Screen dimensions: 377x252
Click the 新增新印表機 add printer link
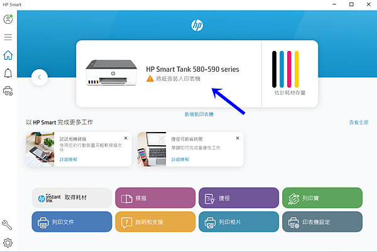(199, 114)
